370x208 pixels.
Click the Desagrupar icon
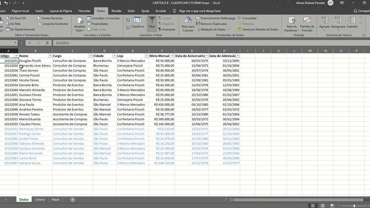click(338, 24)
